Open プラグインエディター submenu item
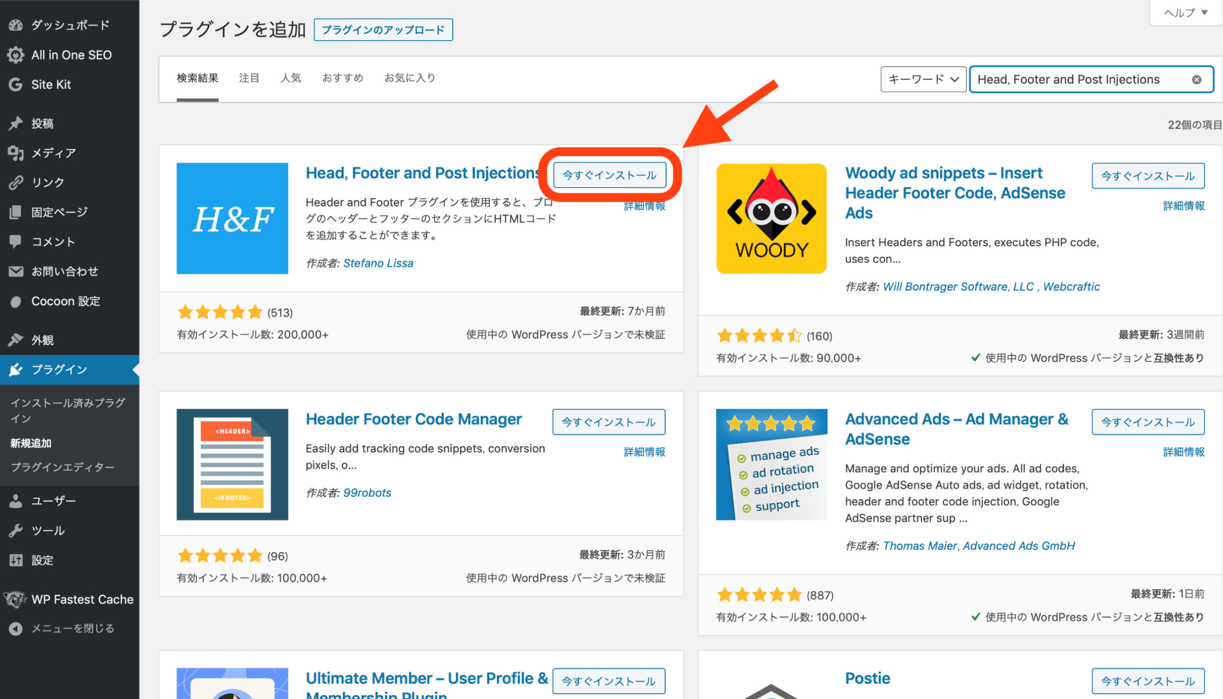The height and width of the screenshot is (699, 1223). click(x=63, y=467)
